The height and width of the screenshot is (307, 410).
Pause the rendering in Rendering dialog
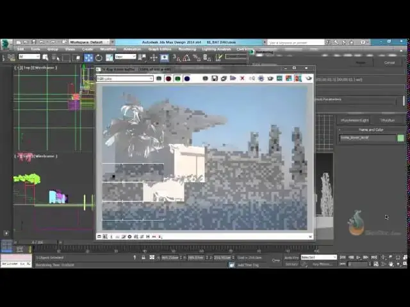pos(361,63)
